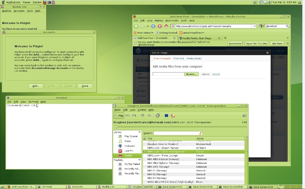The image size is (305, 189).
Task: Dismiss the password remember notification bar
Action: (288, 43)
